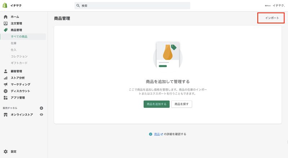Image resolution: width=288 pixels, height=158 pixels.
Task: Click the Shopify logo icon
Action: coord(5,5)
